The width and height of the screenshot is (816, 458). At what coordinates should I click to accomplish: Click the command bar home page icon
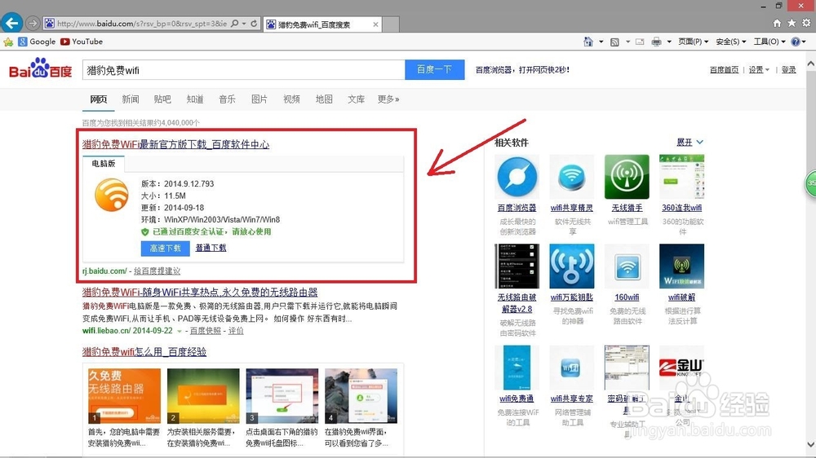588,42
